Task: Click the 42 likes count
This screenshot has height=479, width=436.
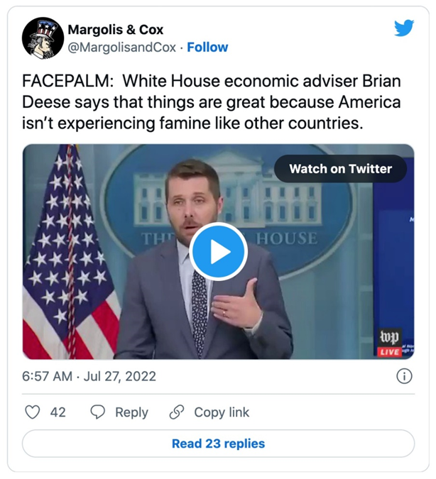Action: click(x=58, y=412)
